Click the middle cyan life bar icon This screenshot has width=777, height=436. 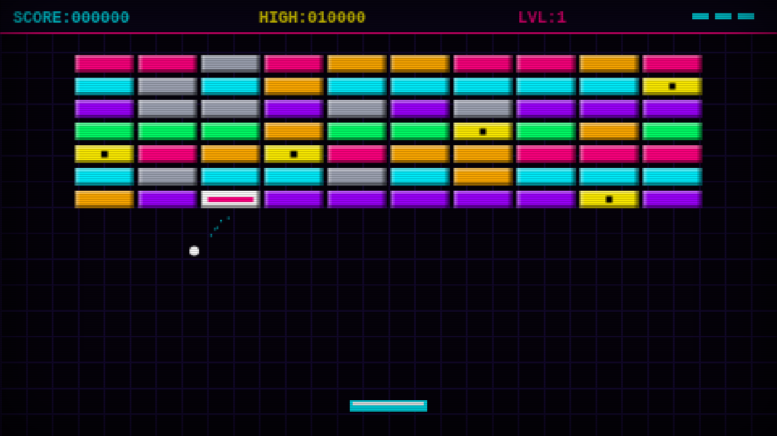coord(723,16)
